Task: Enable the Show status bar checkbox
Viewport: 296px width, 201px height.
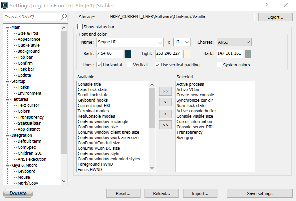Action: pos(80,27)
